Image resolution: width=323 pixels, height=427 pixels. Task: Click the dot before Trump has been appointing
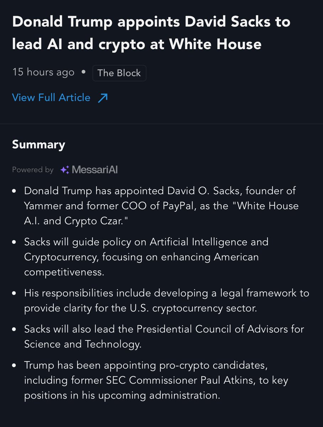15,366
